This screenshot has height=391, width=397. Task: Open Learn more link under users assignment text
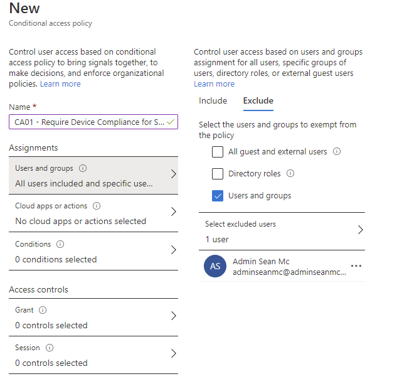tap(214, 84)
